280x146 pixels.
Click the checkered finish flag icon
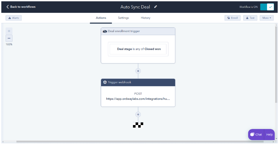click(x=138, y=125)
